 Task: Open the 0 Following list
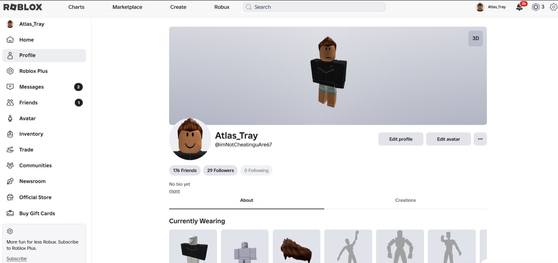point(256,170)
